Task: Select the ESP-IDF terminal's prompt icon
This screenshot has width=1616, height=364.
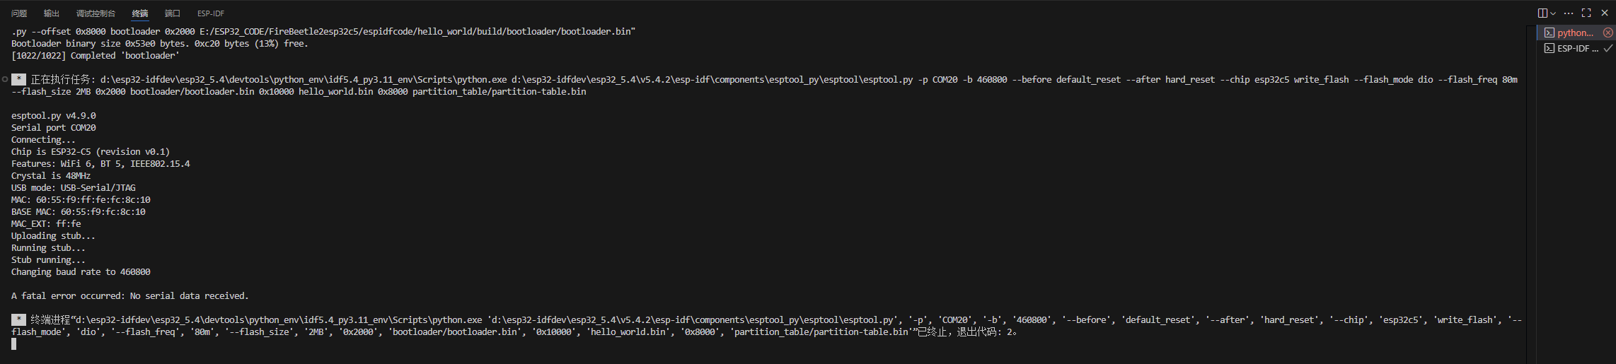Action: click(x=1549, y=48)
